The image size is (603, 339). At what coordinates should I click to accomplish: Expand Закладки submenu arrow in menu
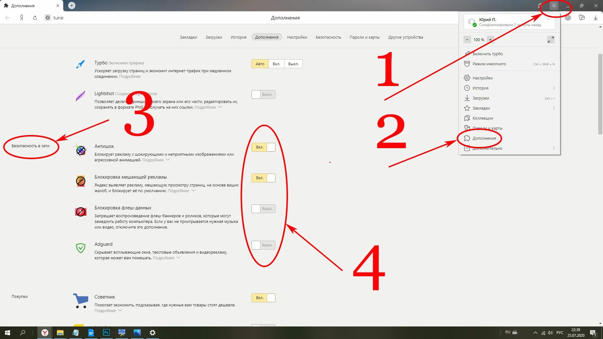[x=554, y=108]
